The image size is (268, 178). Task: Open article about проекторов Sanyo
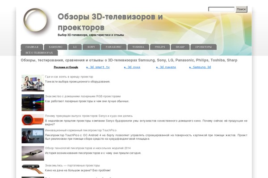click(x=89, y=116)
